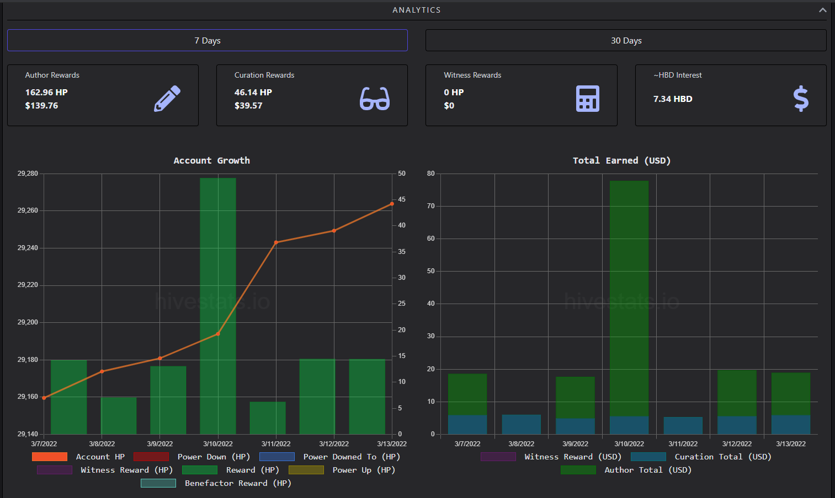Viewport: 835px width, 498px height.
Task: Collapse the Analytics section chevron
Action: coord(822,10)
